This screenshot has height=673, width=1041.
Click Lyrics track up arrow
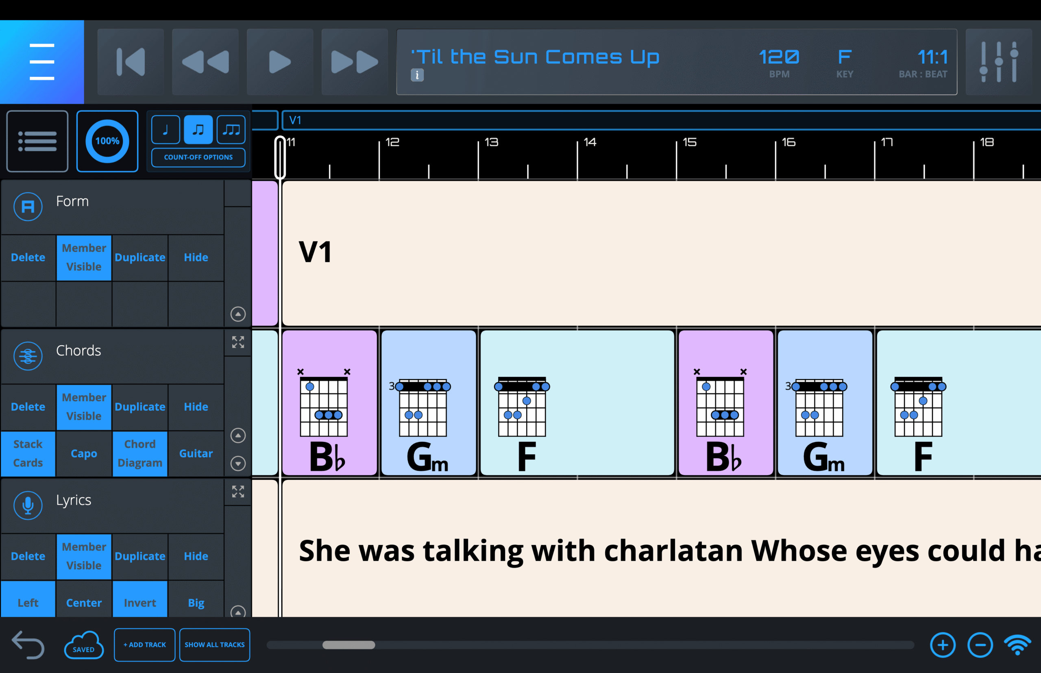coord(238,612)
